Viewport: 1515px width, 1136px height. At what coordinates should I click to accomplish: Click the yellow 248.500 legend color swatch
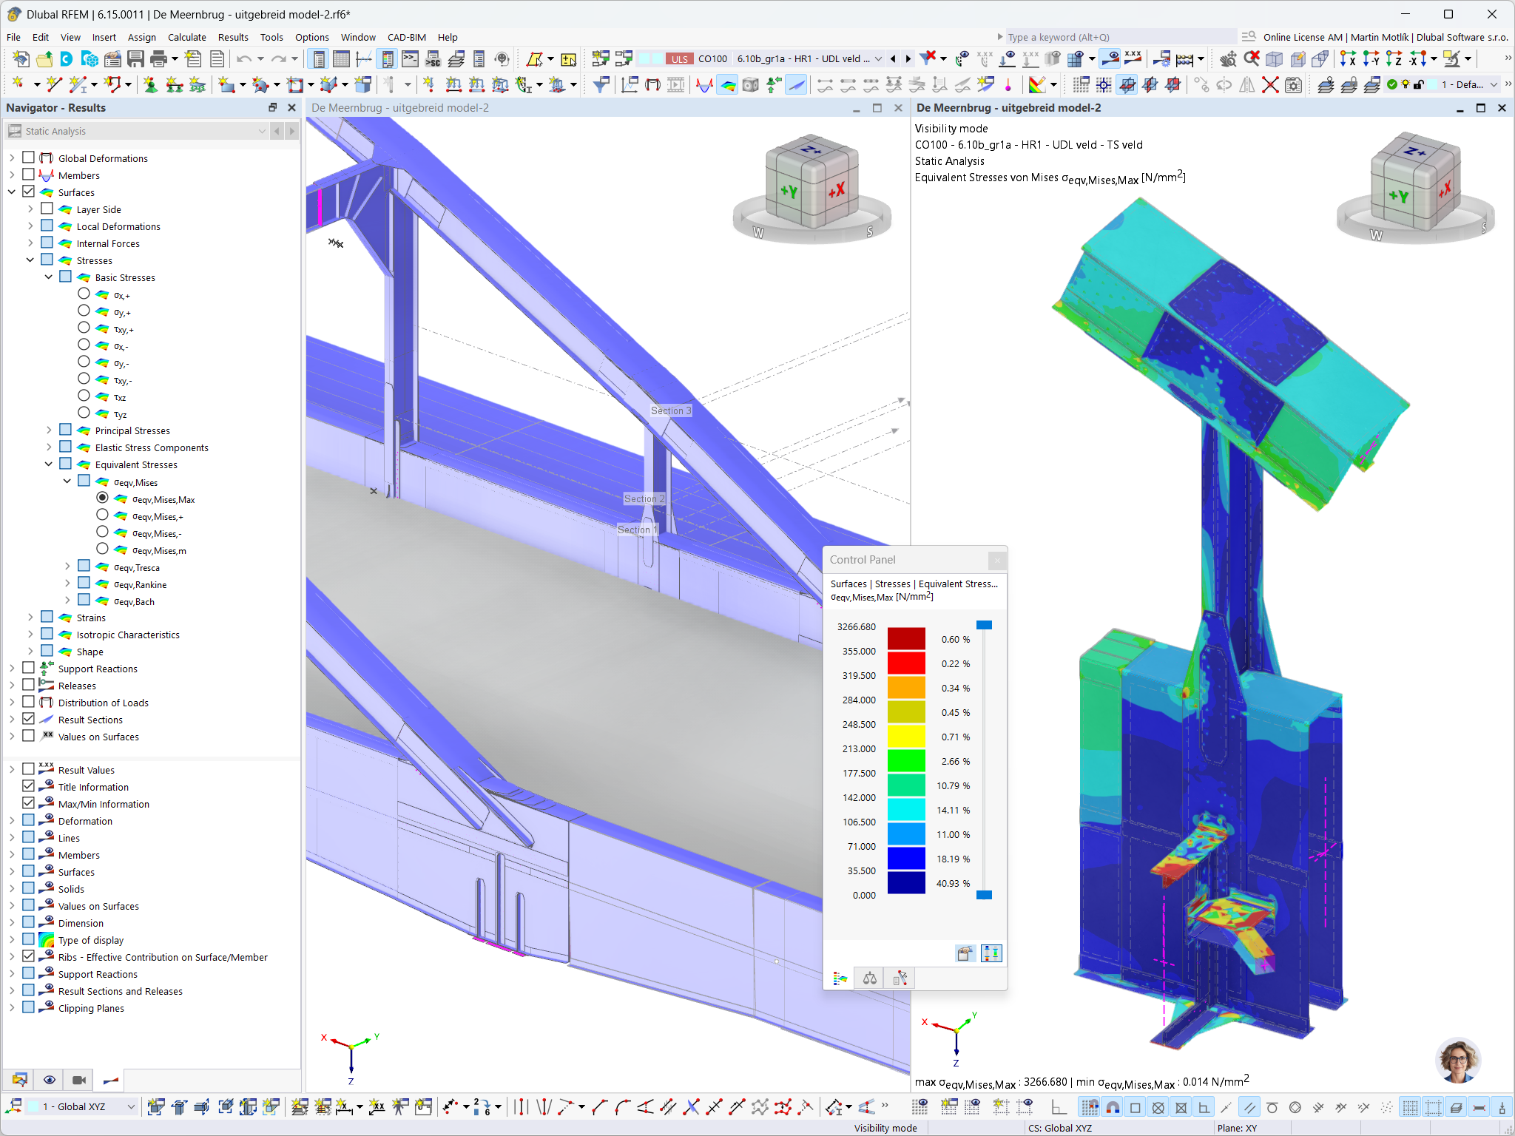click(x=906, y=737)
